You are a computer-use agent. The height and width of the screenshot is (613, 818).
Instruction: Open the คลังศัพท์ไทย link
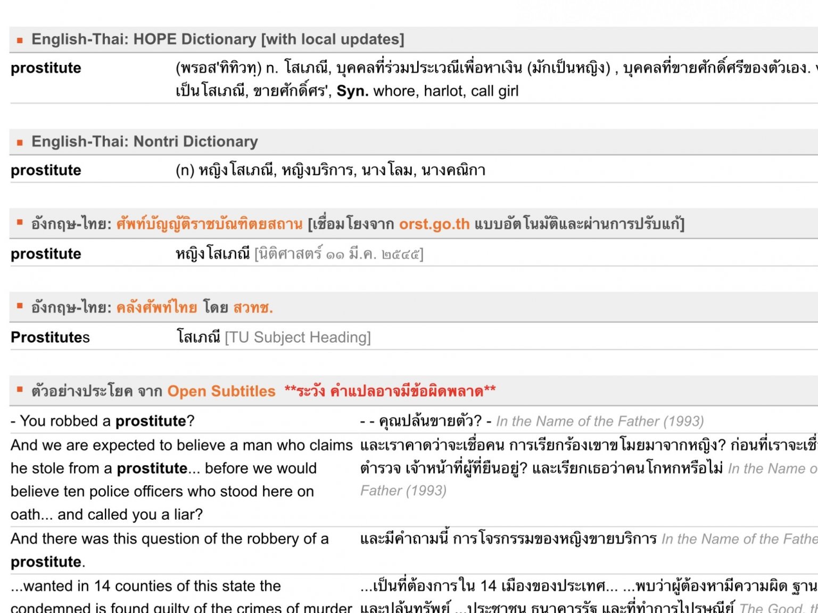pyautogui.click(x=156, y=308)
